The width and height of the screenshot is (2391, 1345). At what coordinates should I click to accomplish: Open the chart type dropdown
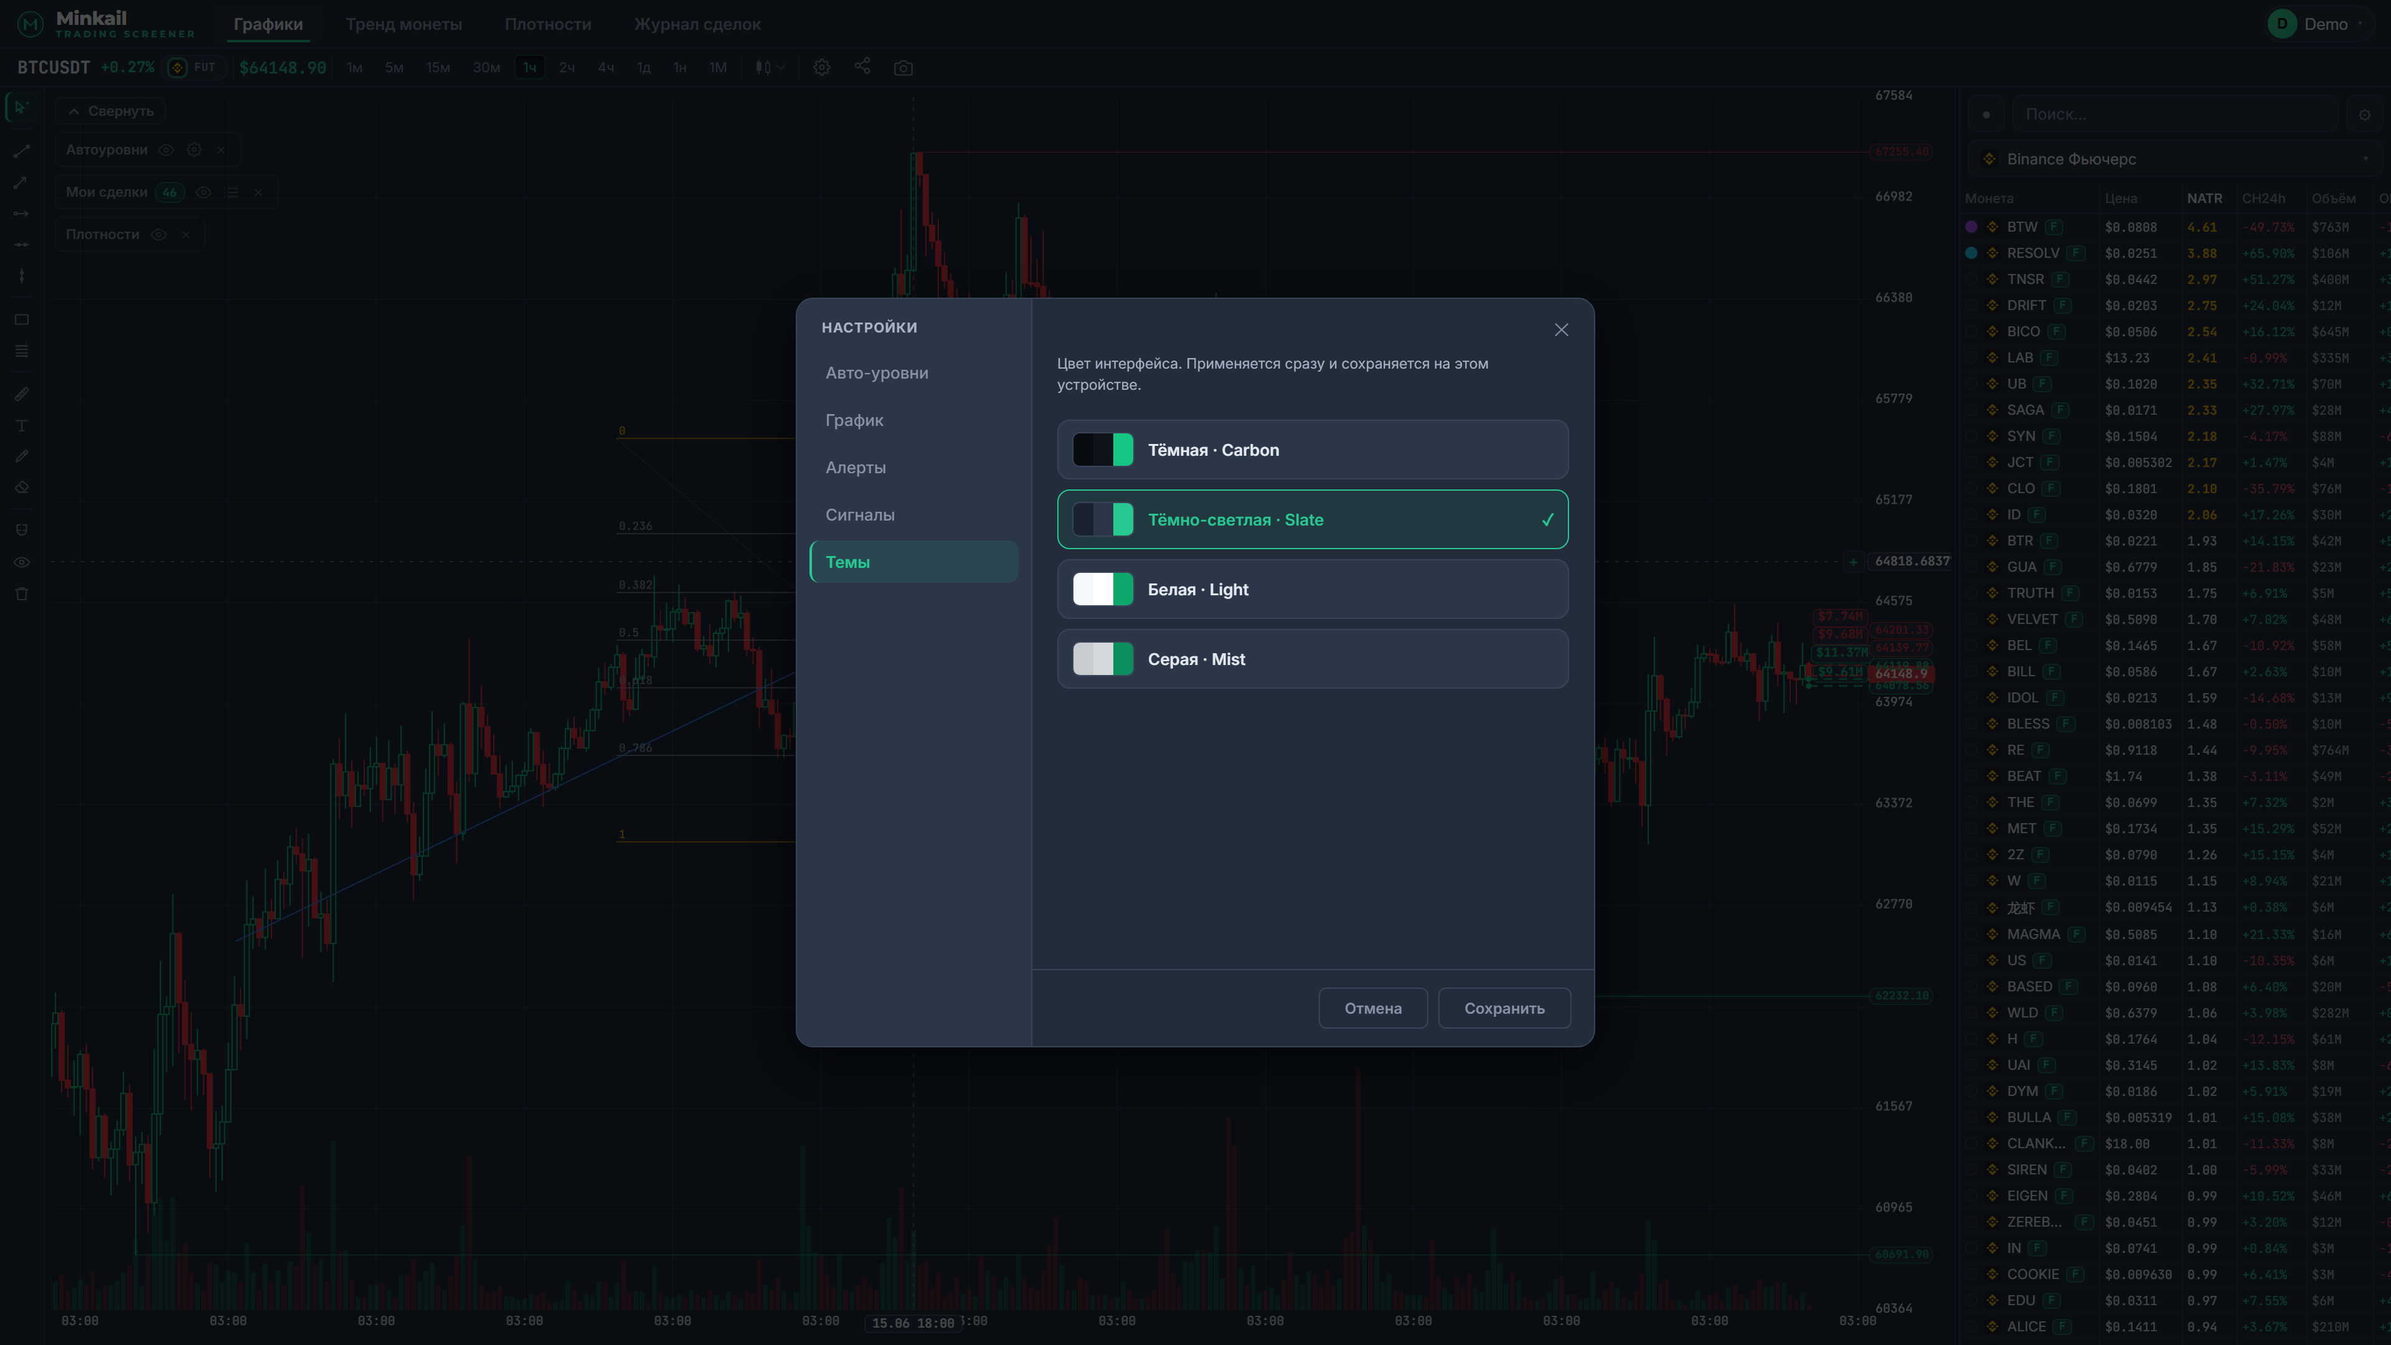pos(770,68)
